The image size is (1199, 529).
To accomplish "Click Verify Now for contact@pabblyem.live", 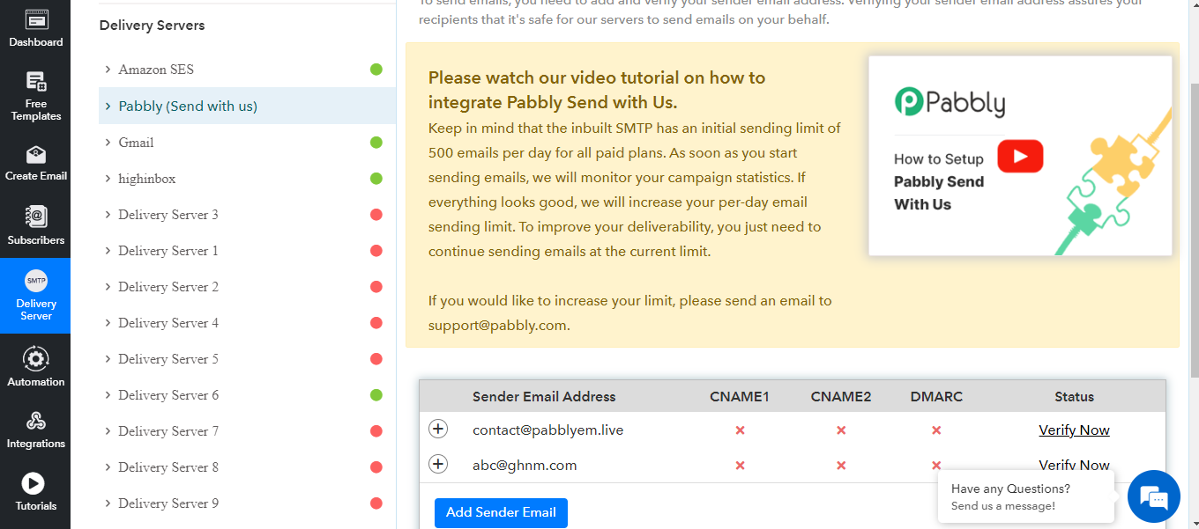I will pyautogui.click(x=1074, y=430).
